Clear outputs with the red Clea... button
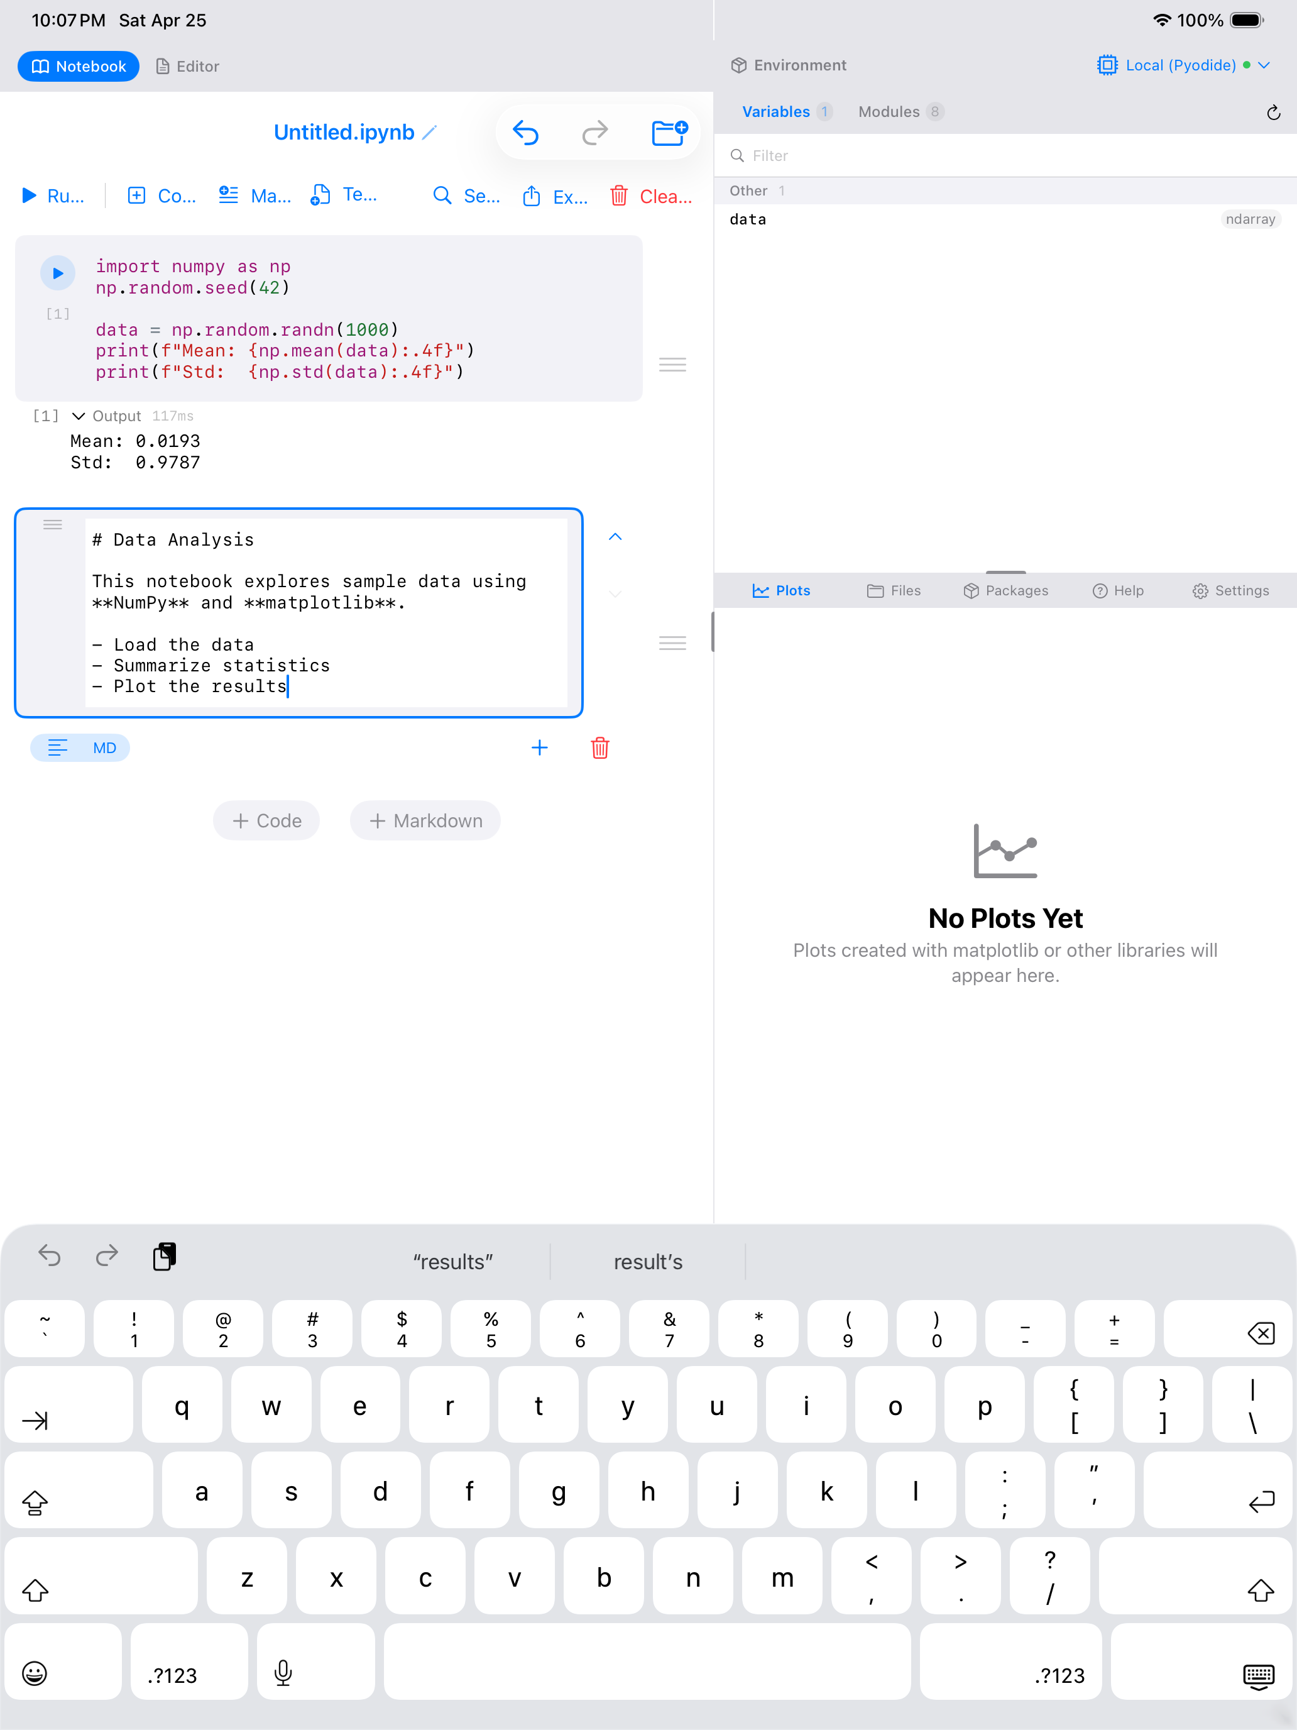1297x1730 pixels. [651, 196]
